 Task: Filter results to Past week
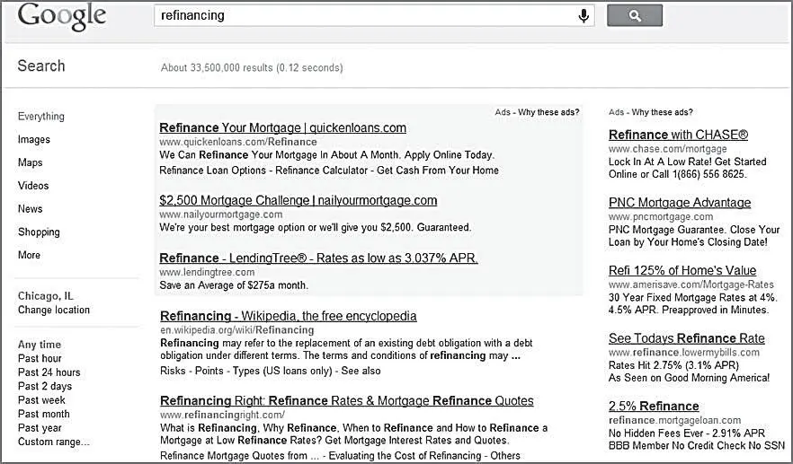[41, 400]
